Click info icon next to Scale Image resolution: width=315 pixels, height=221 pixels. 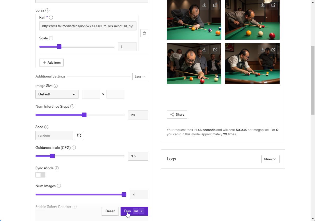(x=51, y=38)
